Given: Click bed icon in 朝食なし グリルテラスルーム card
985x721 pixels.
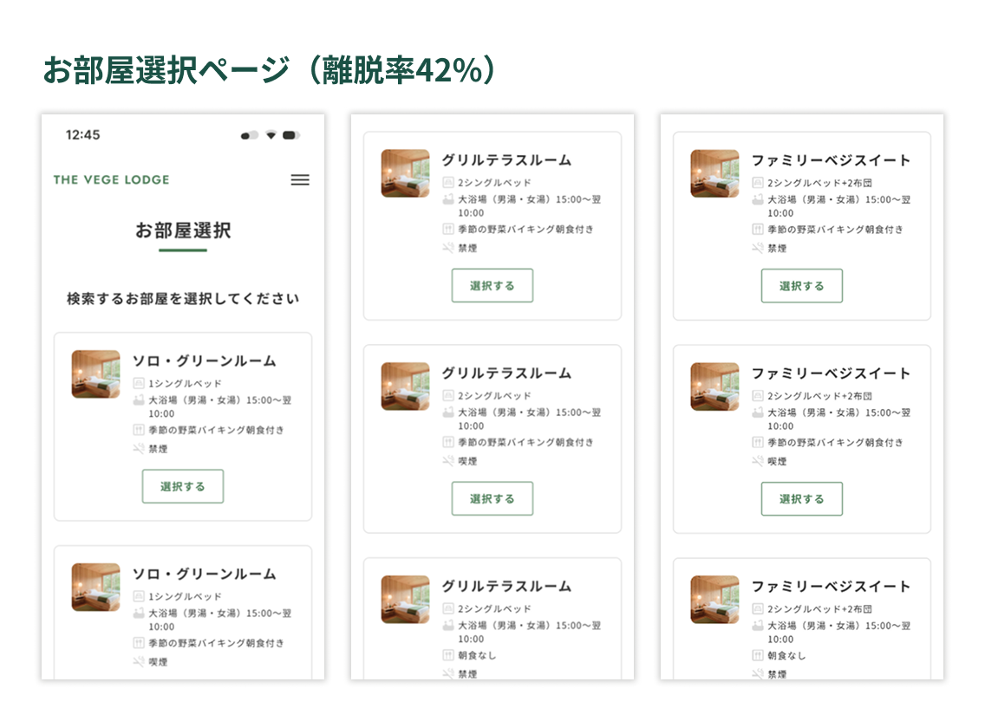Looking at the screenshot, I should pyautogui.click(x=448, y=608).
